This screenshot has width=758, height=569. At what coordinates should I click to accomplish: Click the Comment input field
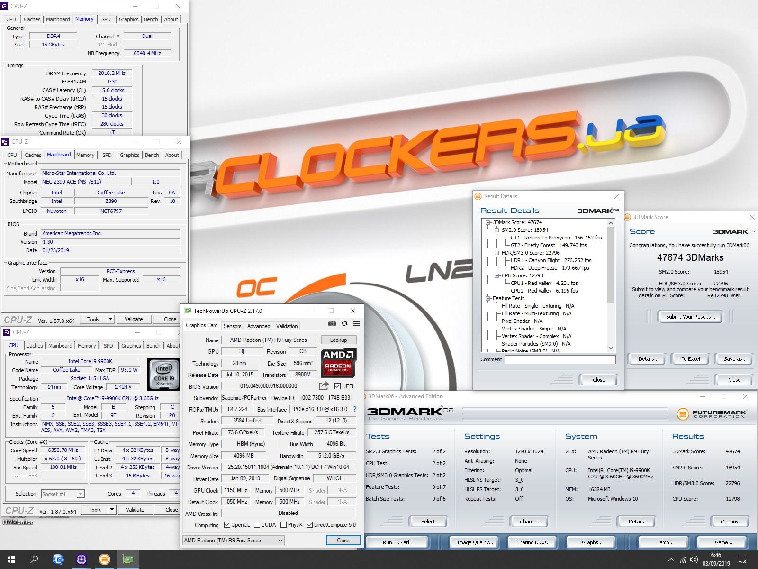(560, 359)
